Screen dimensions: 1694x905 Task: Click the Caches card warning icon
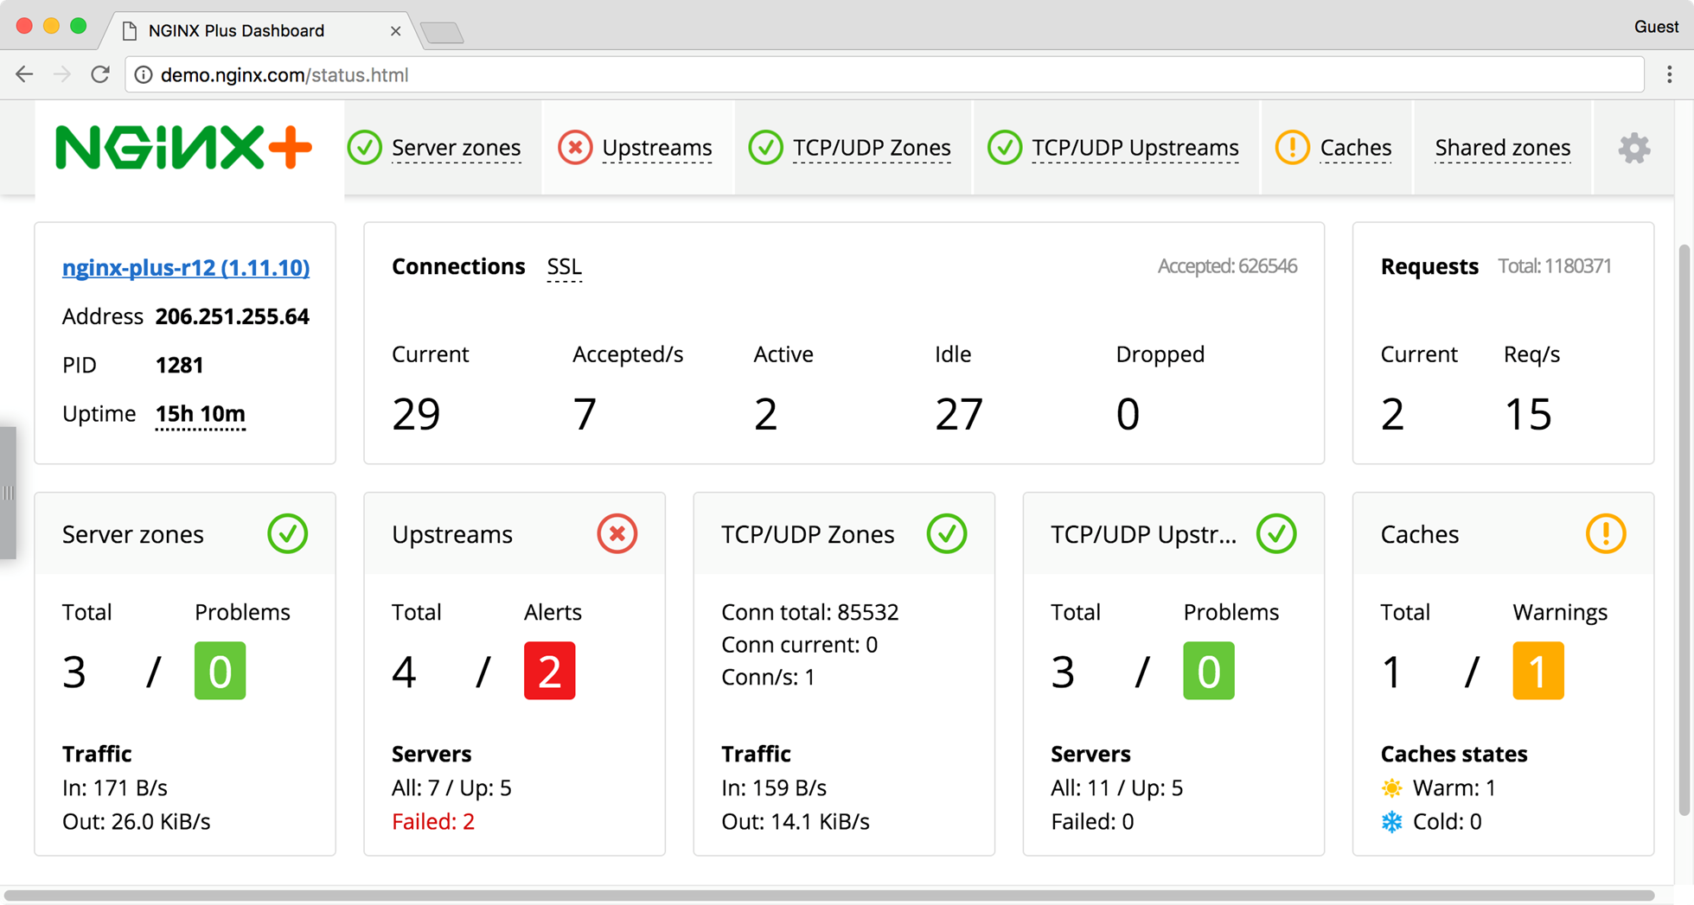pyautogui.click(x=1606, y=533)
